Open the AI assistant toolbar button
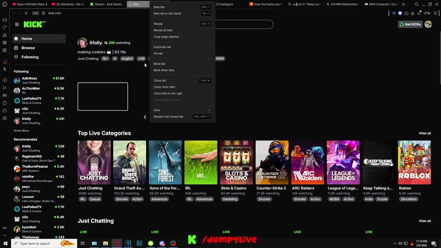Screen dimensions: 441x248 tap(427, 13)
